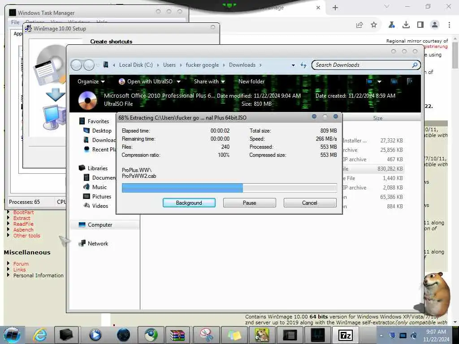
Task: Open the Windows Start orb
Action: click(12, 335)
